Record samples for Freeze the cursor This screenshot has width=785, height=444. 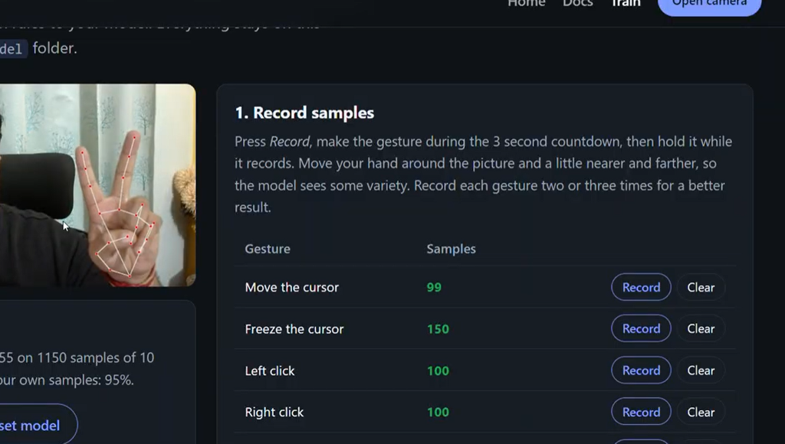641,328
